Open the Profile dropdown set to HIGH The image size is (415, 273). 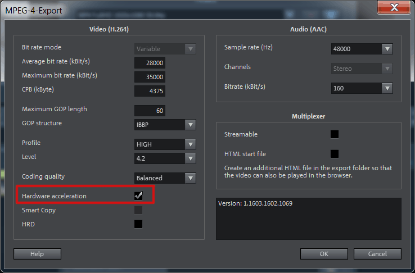(165, 144)
